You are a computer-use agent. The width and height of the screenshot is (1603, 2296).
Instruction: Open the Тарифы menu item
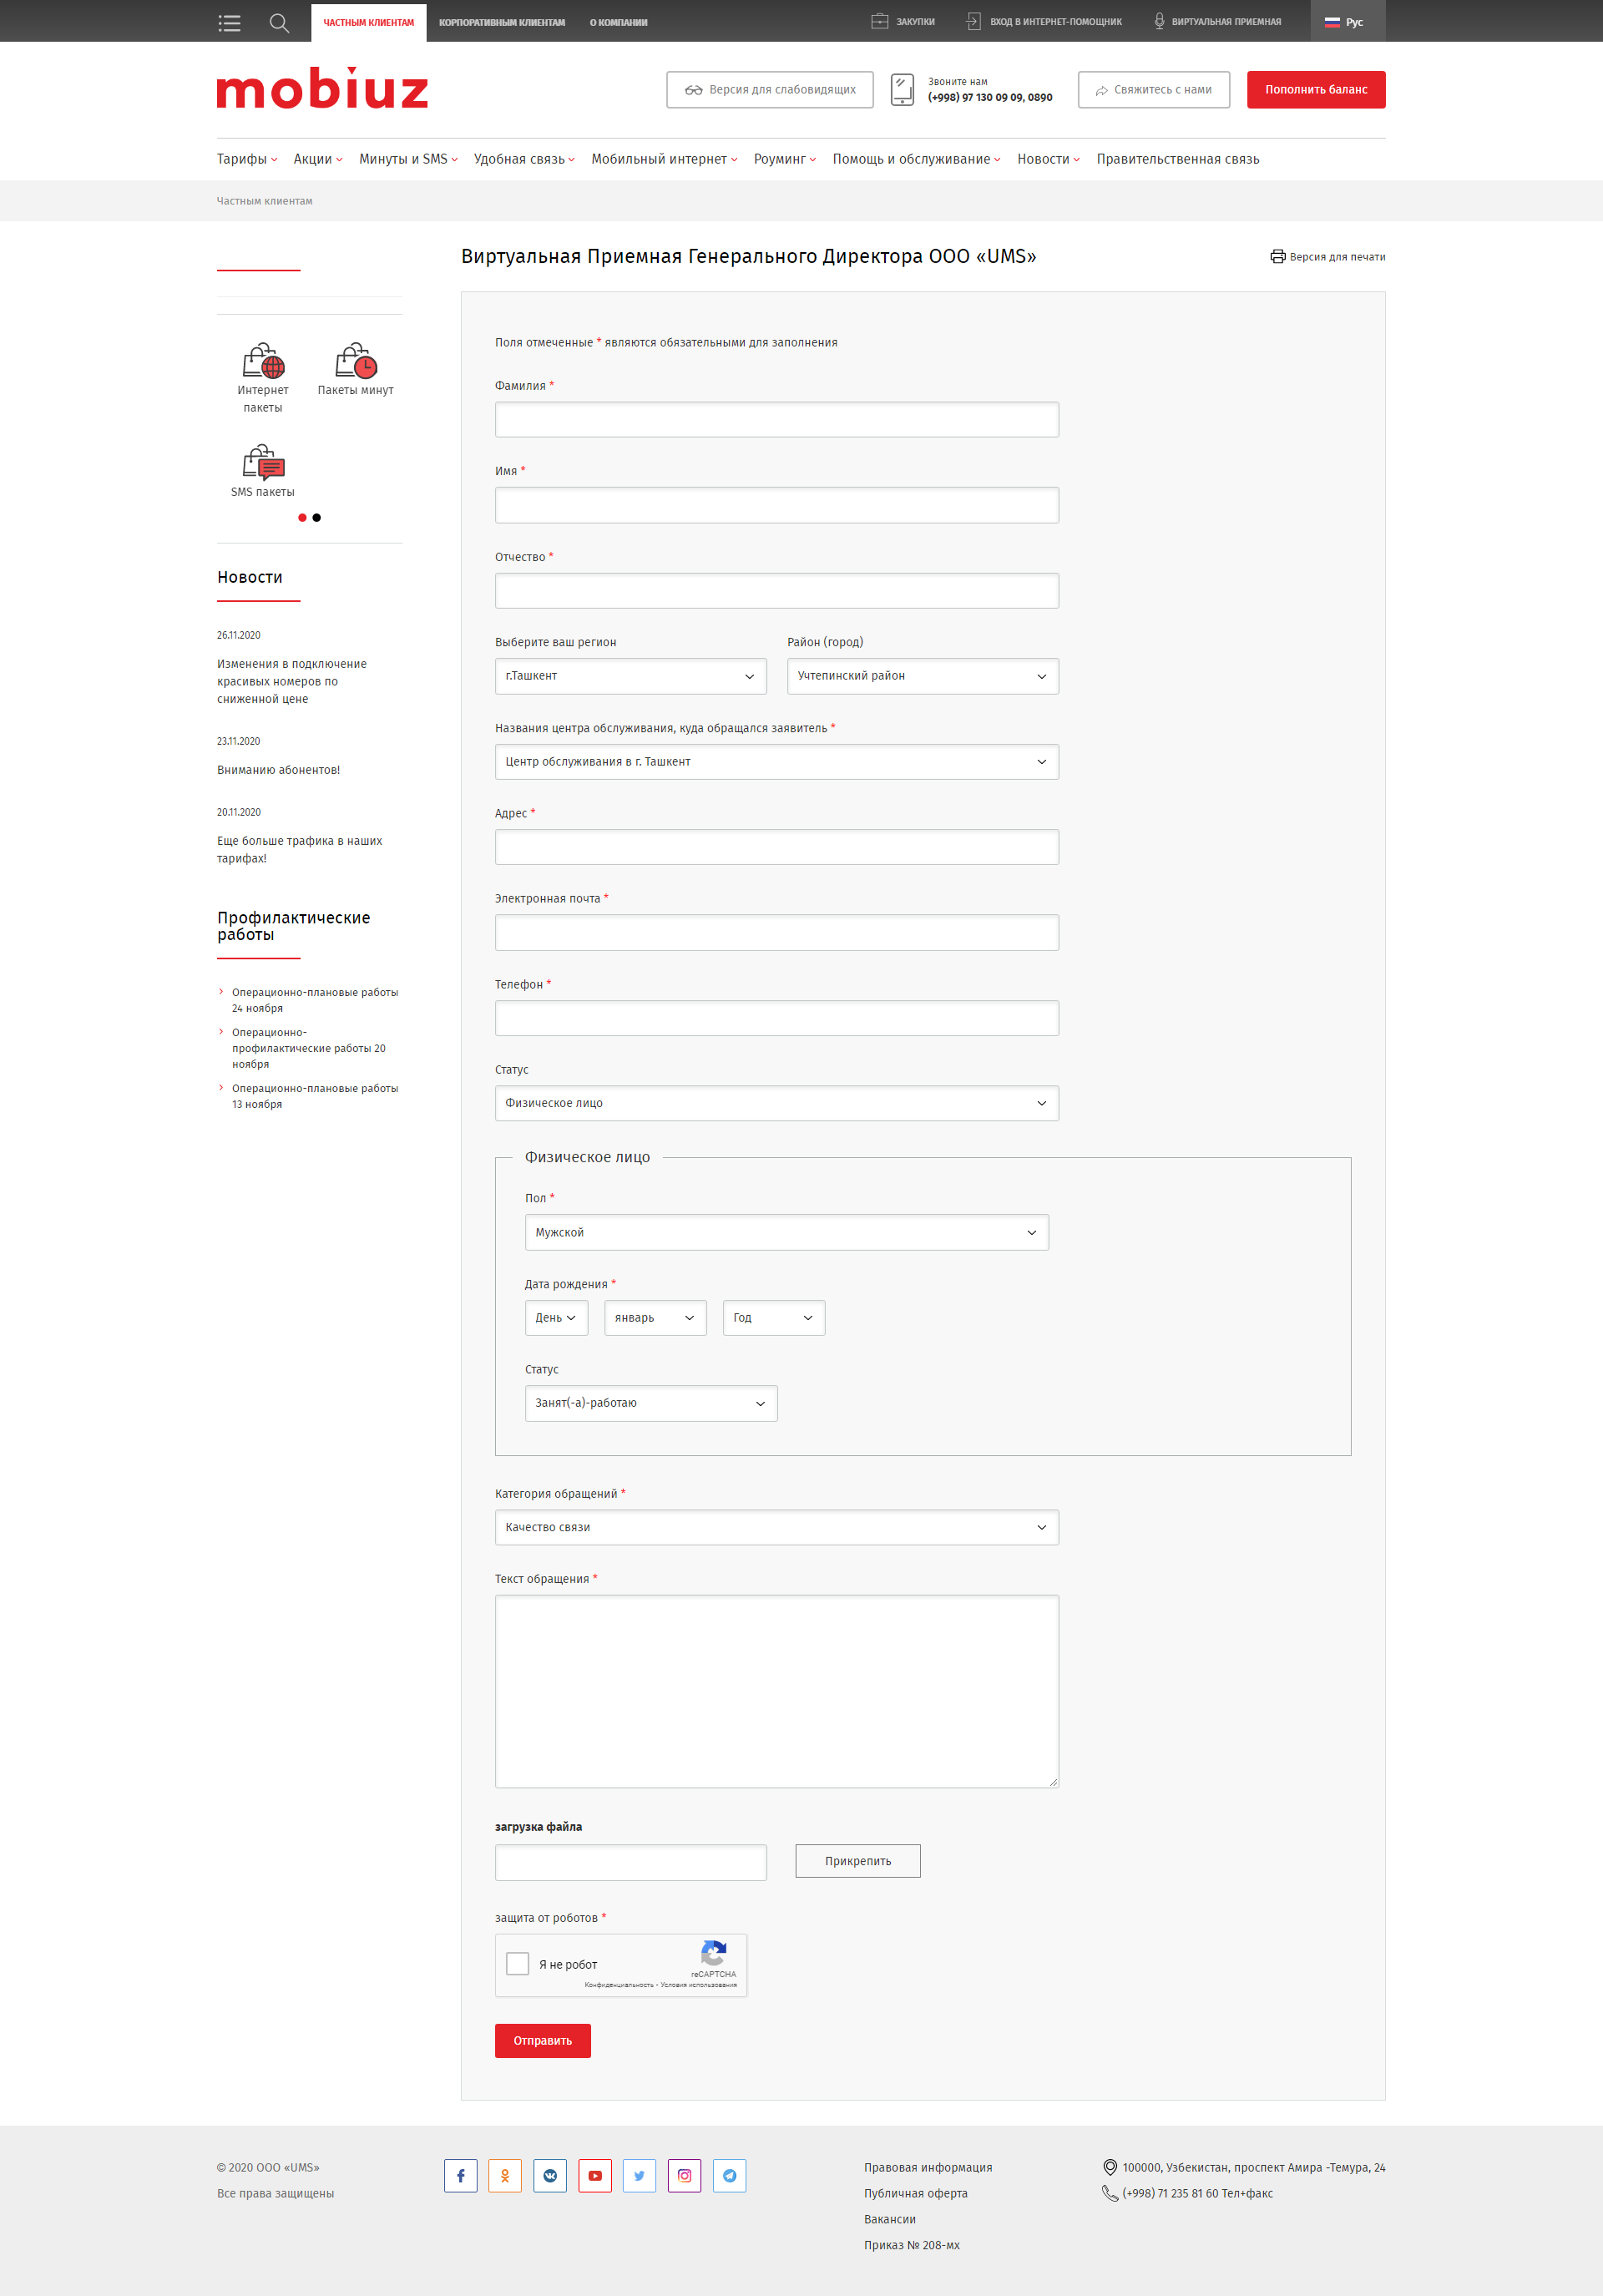(x=242, y=157)
